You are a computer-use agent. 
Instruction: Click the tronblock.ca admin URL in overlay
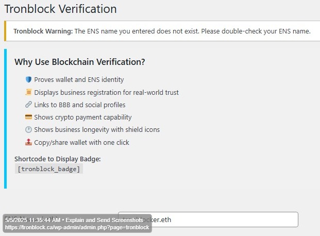[x=77, y=227]
